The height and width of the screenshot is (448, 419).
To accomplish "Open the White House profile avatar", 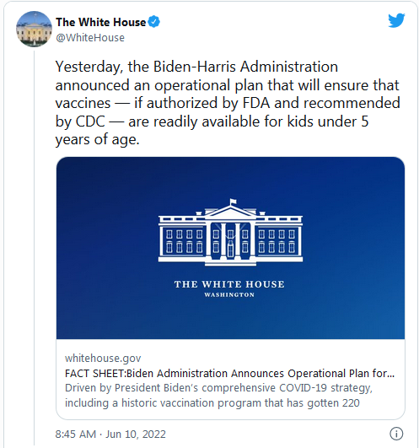I will (34, 29).
